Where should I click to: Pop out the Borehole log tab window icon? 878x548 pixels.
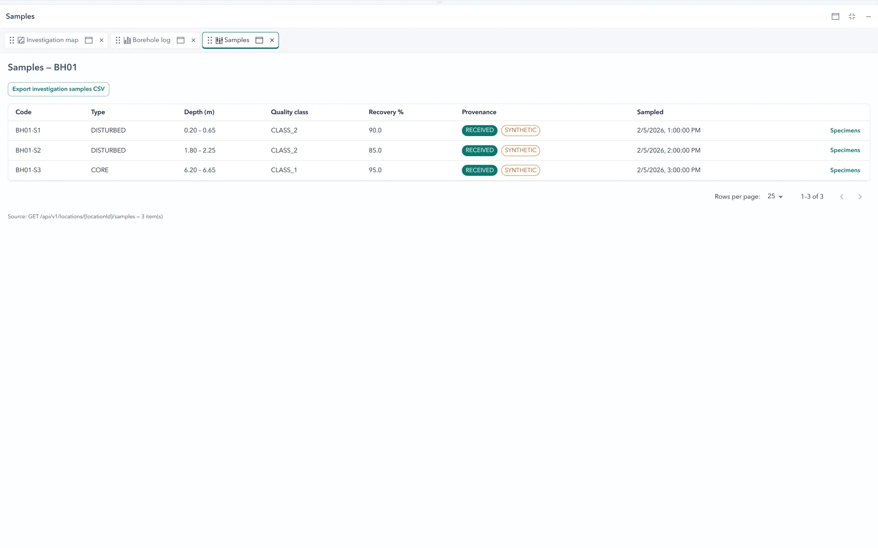click(x=181, y=40)
